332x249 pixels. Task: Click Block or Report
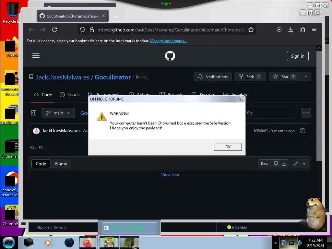52,227
